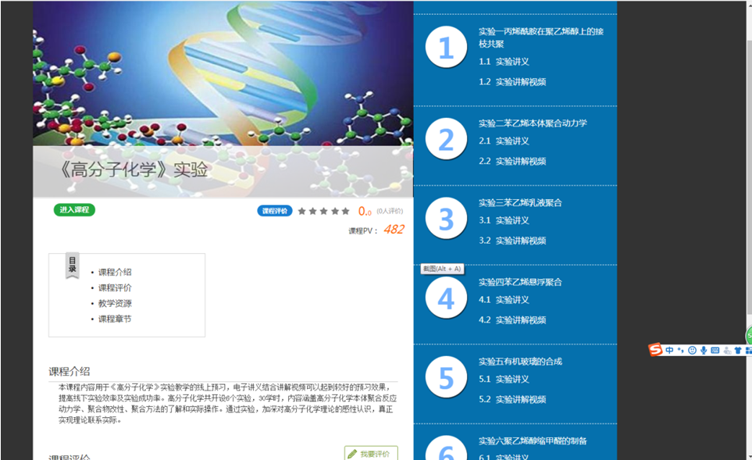Click the Sogou microphone voice input icon
This screenshot has width=752, height=460.
coord(704,351)
